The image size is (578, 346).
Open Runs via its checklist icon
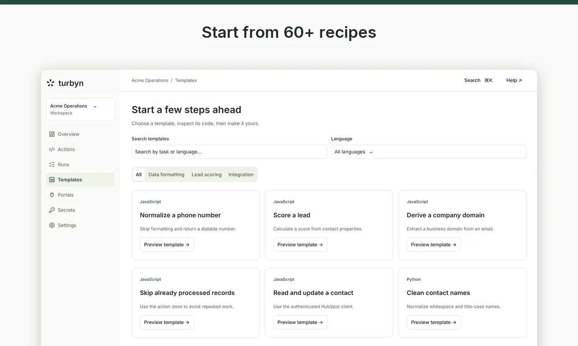click(x=52, y=164)
